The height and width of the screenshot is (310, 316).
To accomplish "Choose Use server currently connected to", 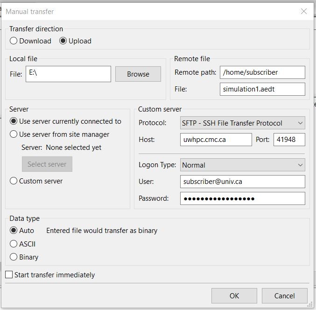I will [x=14, y=121].
